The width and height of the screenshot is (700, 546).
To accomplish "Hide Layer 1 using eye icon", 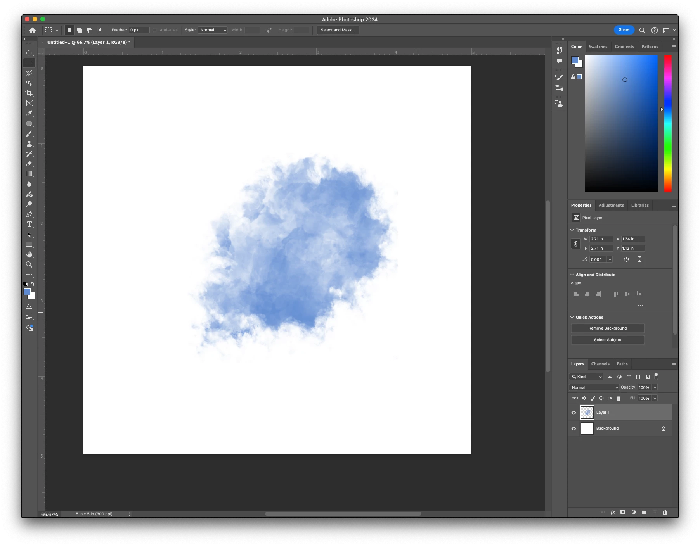I will [574, 413].
